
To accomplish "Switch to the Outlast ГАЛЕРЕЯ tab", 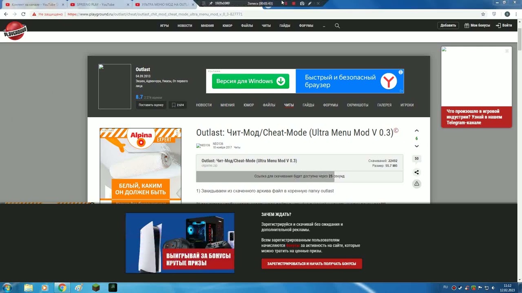I will click(384, 105).
